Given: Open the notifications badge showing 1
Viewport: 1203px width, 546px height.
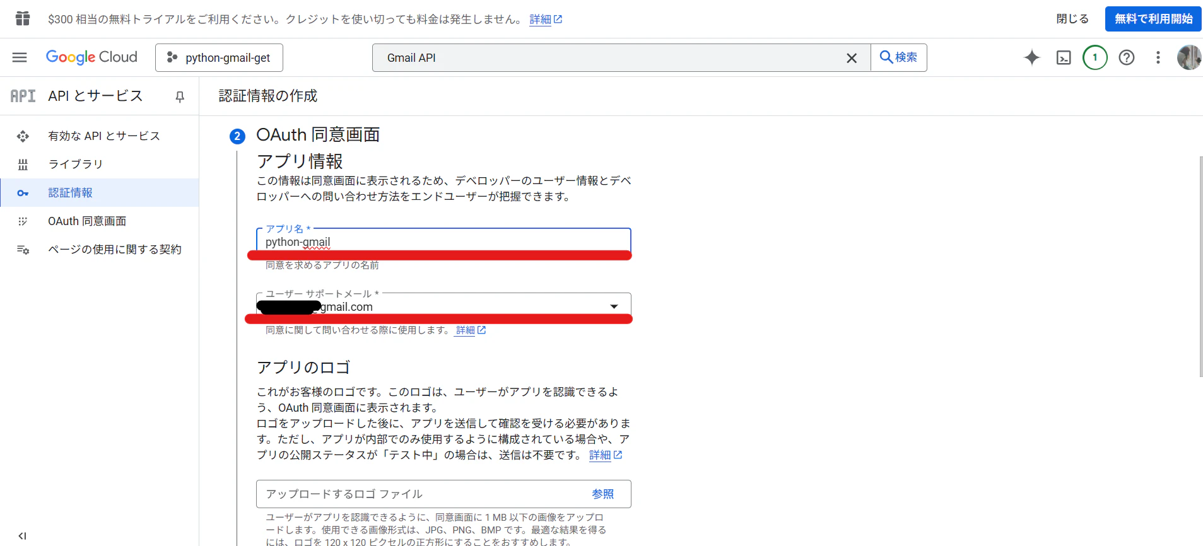Looking at the screenshot, I should tap(1095, 57).
